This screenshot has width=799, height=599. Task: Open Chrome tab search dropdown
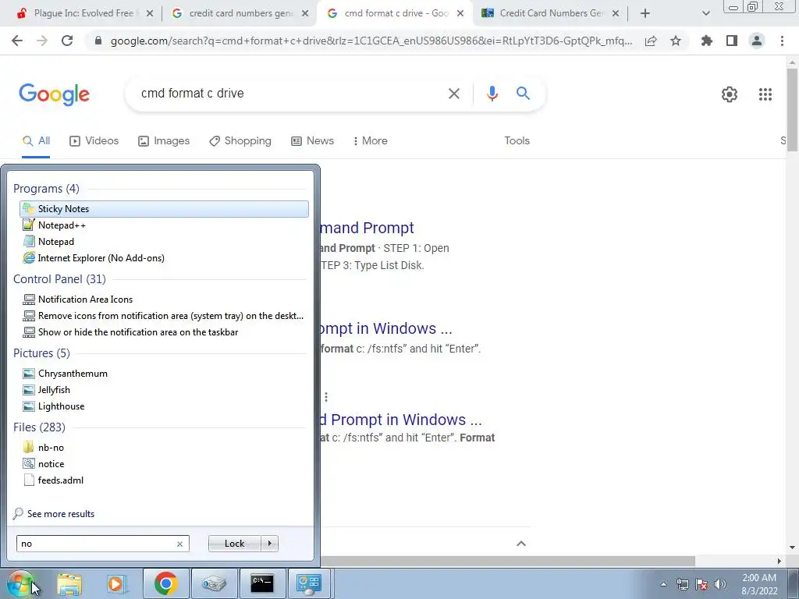[705, 13]
